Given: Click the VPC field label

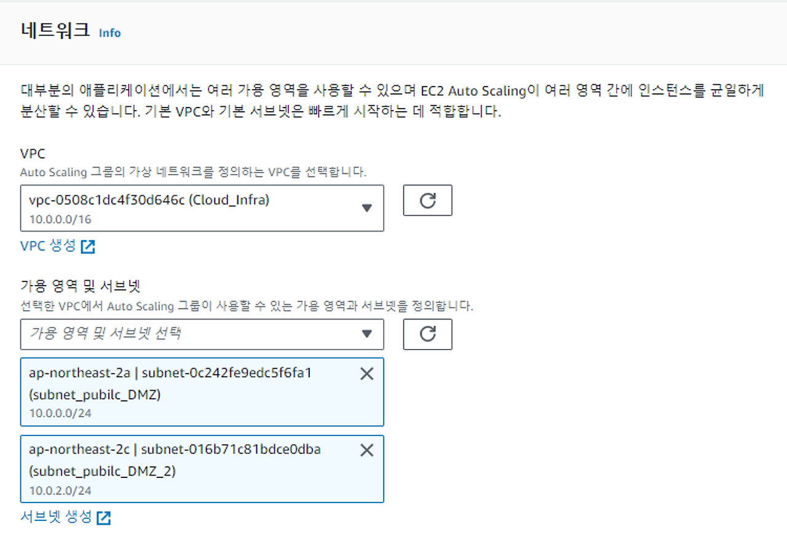Looking at the screenshot, I should pos(33,154).
